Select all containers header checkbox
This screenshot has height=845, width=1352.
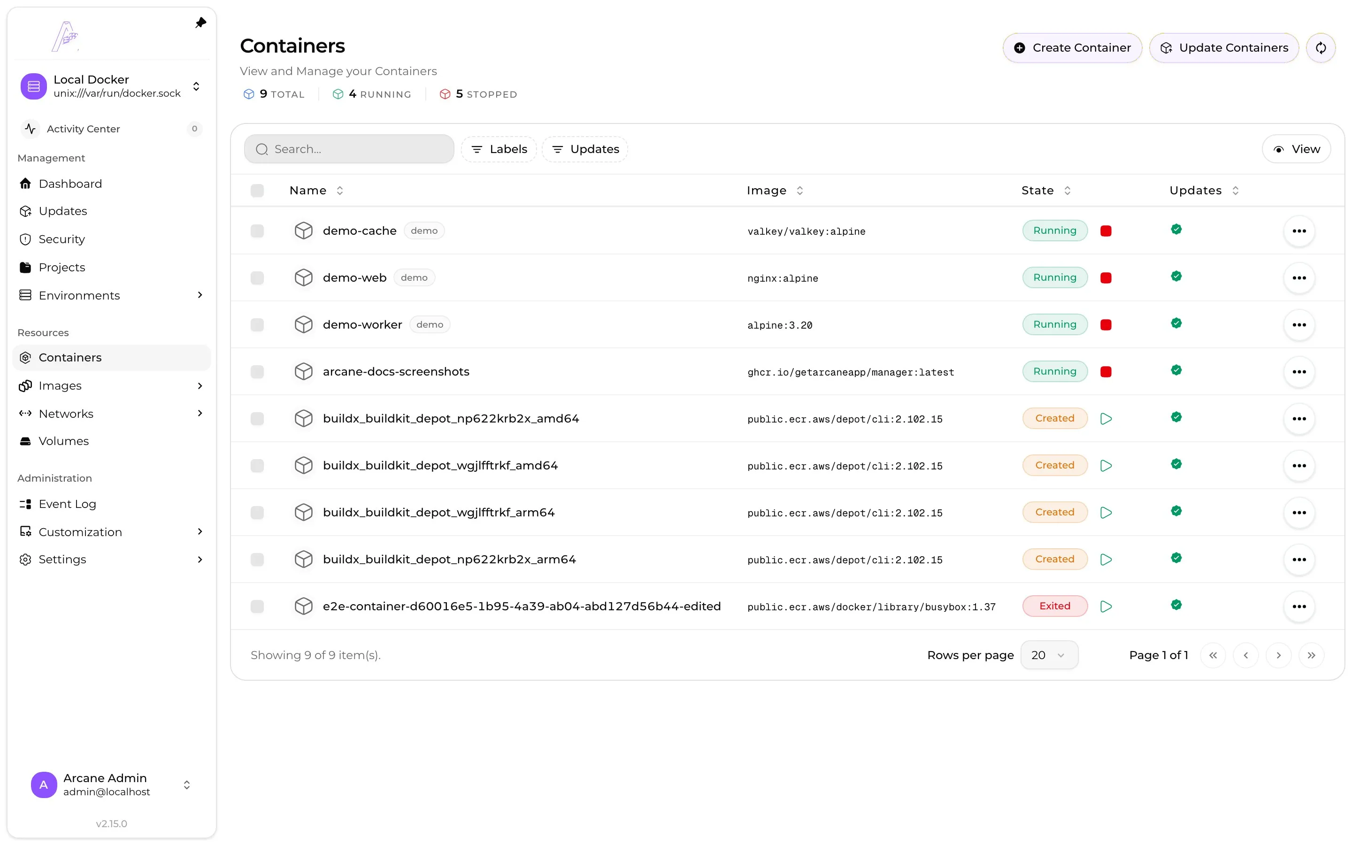[x=257, y=191]
